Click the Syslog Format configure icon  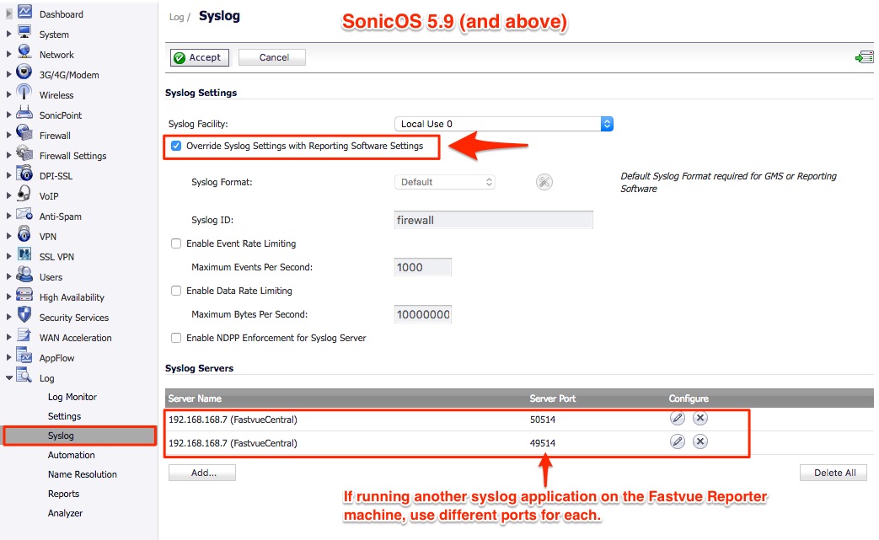point(544,181)
